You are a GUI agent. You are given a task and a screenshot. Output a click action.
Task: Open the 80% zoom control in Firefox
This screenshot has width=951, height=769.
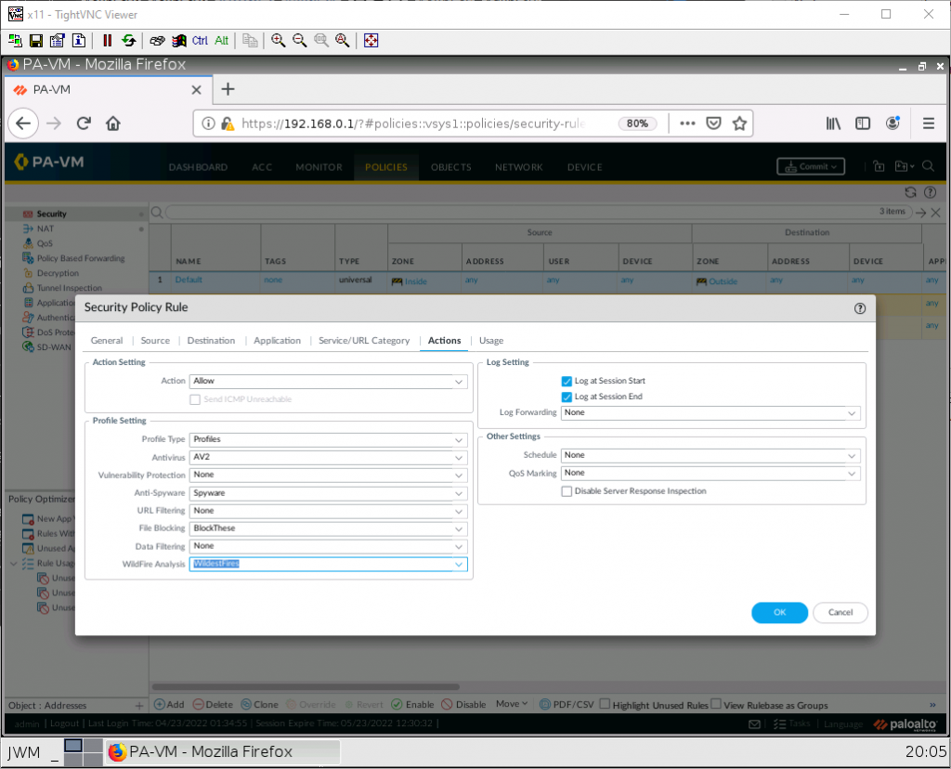(637, 123)
